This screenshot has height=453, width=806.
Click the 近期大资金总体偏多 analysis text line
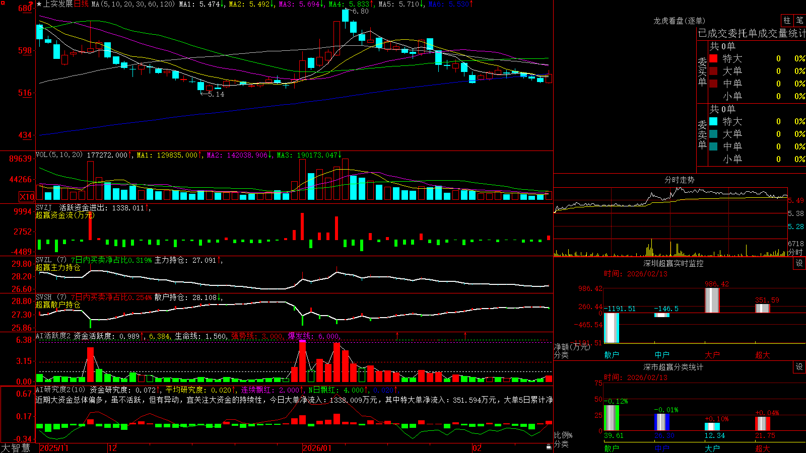[294, 400]
